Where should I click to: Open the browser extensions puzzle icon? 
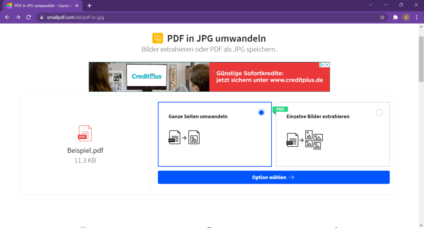395,17
